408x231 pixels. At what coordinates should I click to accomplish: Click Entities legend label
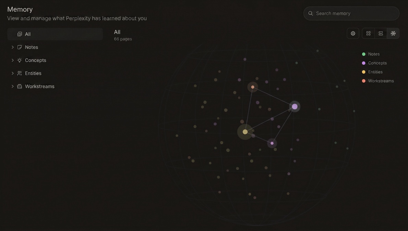(x=375, y=72)
